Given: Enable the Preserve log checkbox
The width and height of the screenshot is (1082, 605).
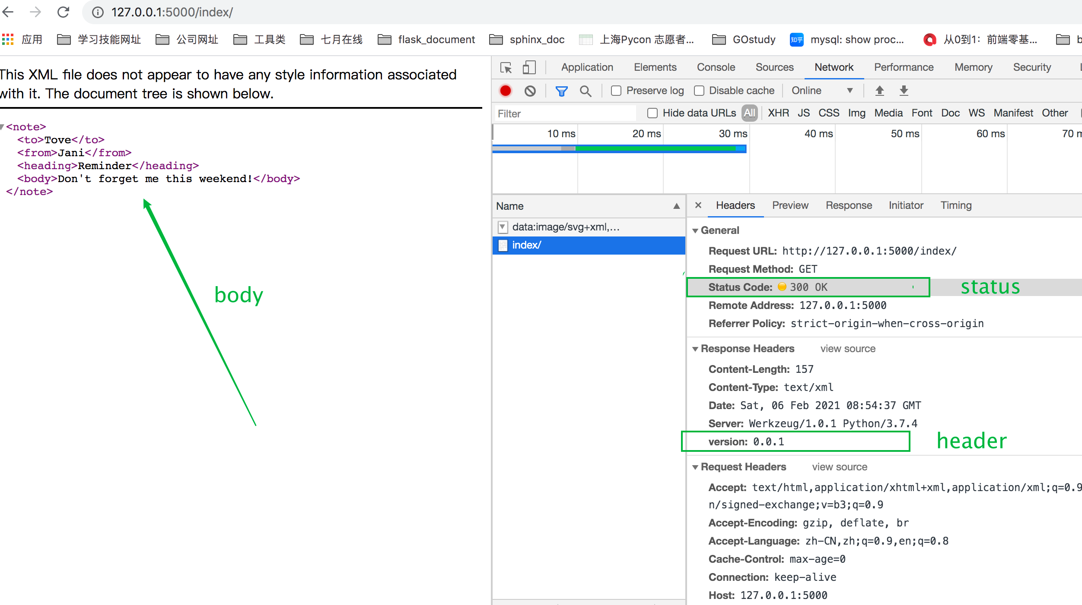Looking at the screenshot, I should pyautogui.click(x=616, y=91).
